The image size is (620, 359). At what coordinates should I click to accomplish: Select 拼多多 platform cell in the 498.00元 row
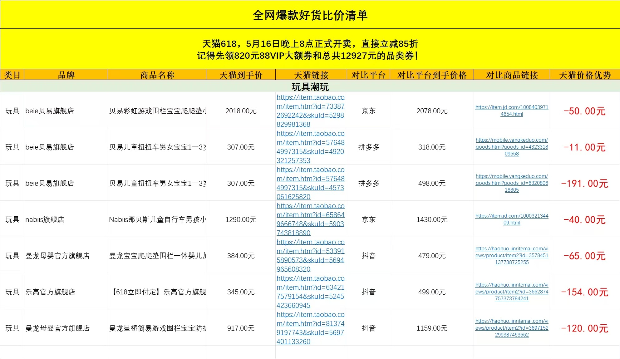coord(369,183)
